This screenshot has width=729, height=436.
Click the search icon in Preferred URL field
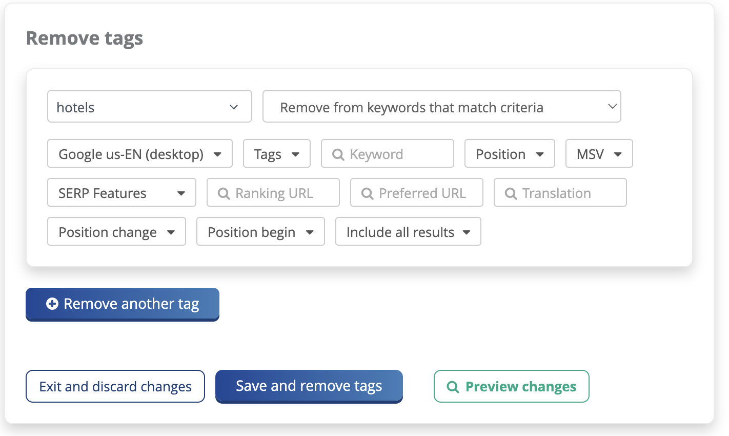click(367, 193)
